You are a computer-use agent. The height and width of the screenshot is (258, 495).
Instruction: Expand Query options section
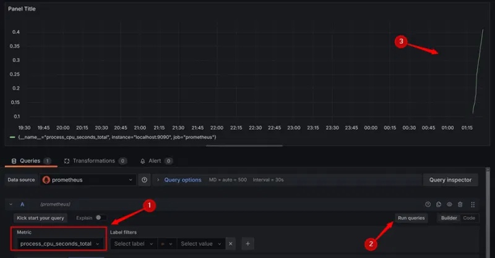click(x=158, y=180)
